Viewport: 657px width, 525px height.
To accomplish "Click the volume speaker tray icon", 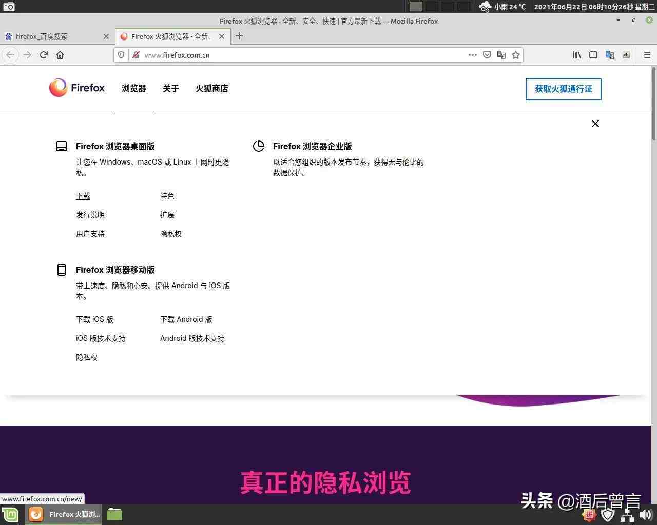I will click(x=646, y=515).
